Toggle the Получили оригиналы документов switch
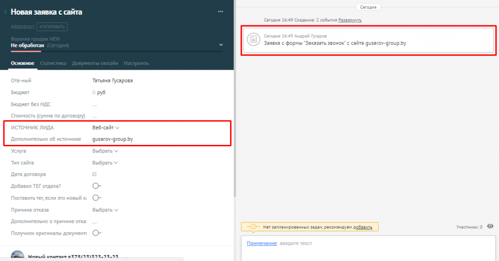The width and height of the screenshot is (499, 261). click(96, 233)
